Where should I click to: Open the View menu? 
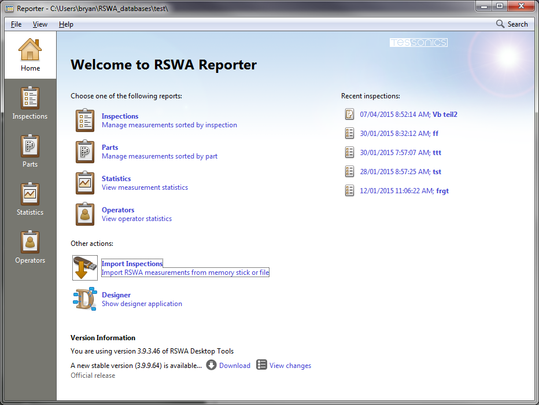click(40, 24)
